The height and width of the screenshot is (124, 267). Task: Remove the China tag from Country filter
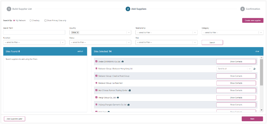point(78,32)
